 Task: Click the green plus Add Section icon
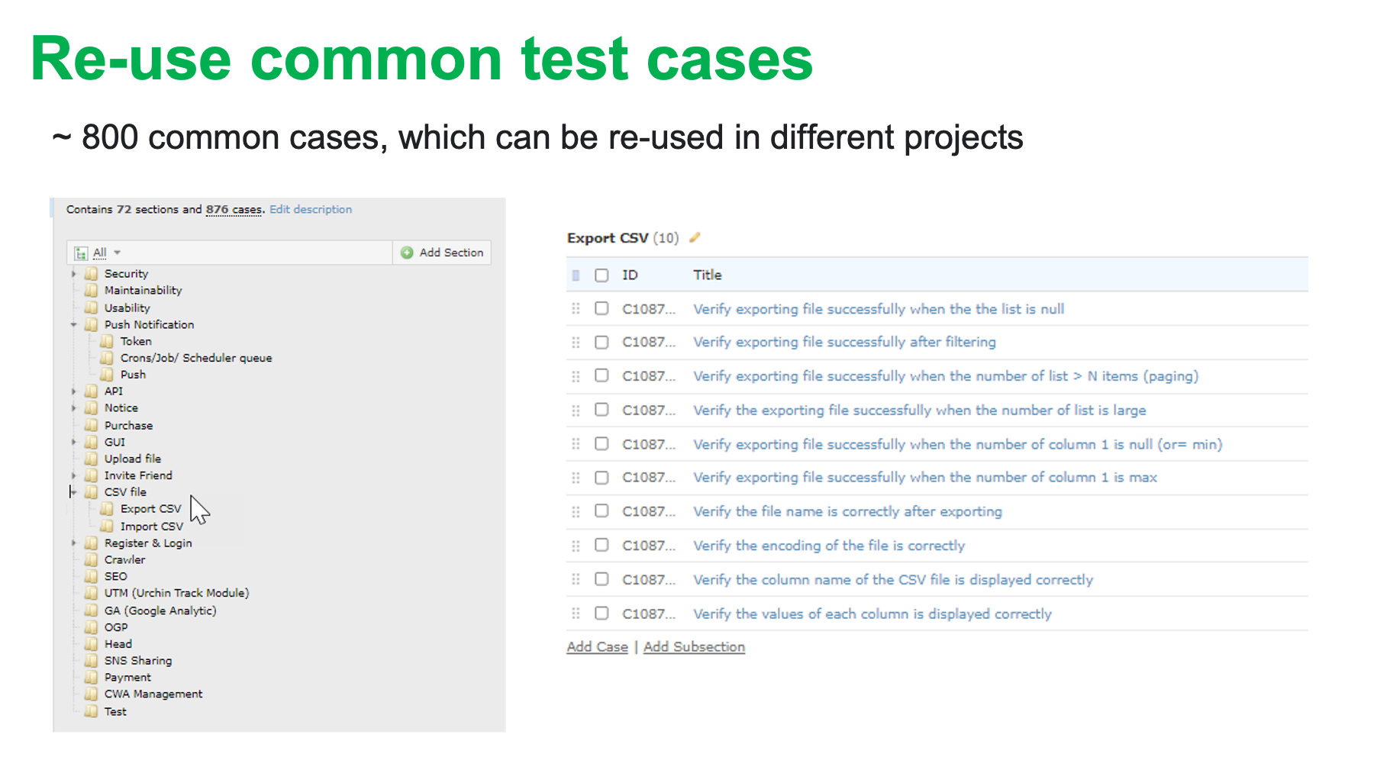[x=407, y=253]
